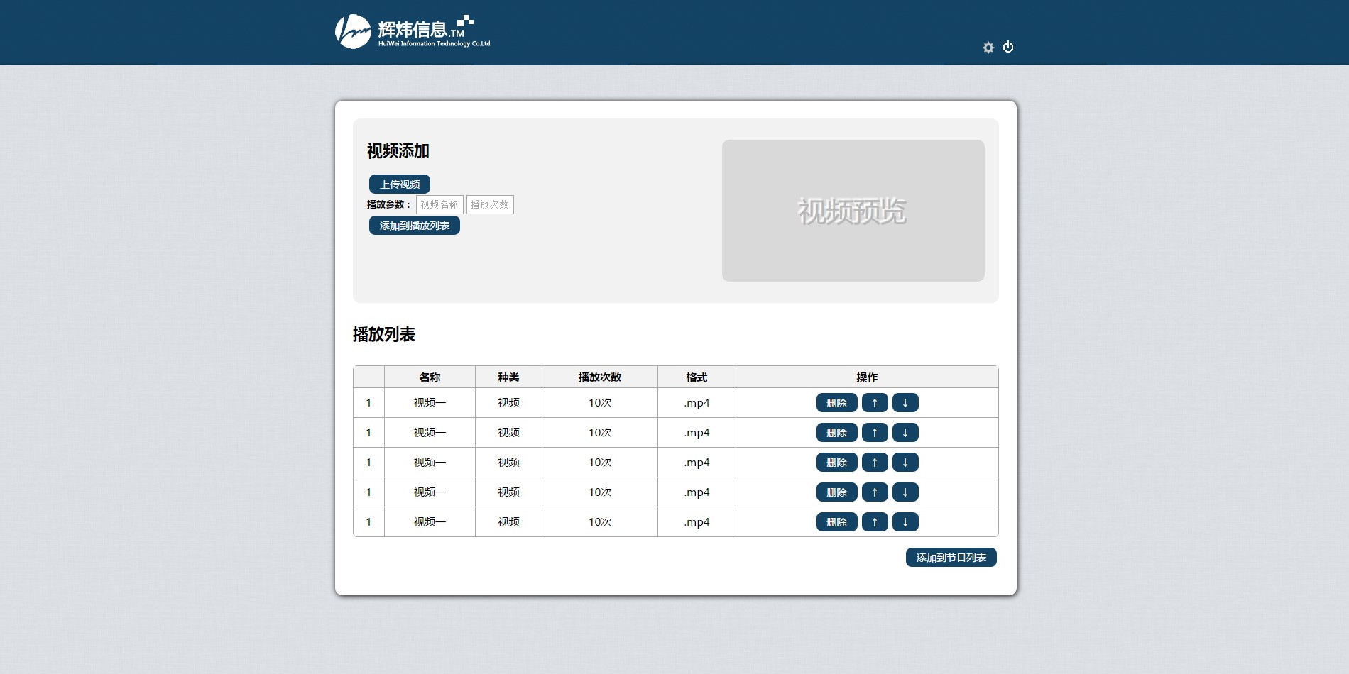Click the 上传视频 upload button
The height and width of the screenshot is (674, 1349).
[400, 184]
